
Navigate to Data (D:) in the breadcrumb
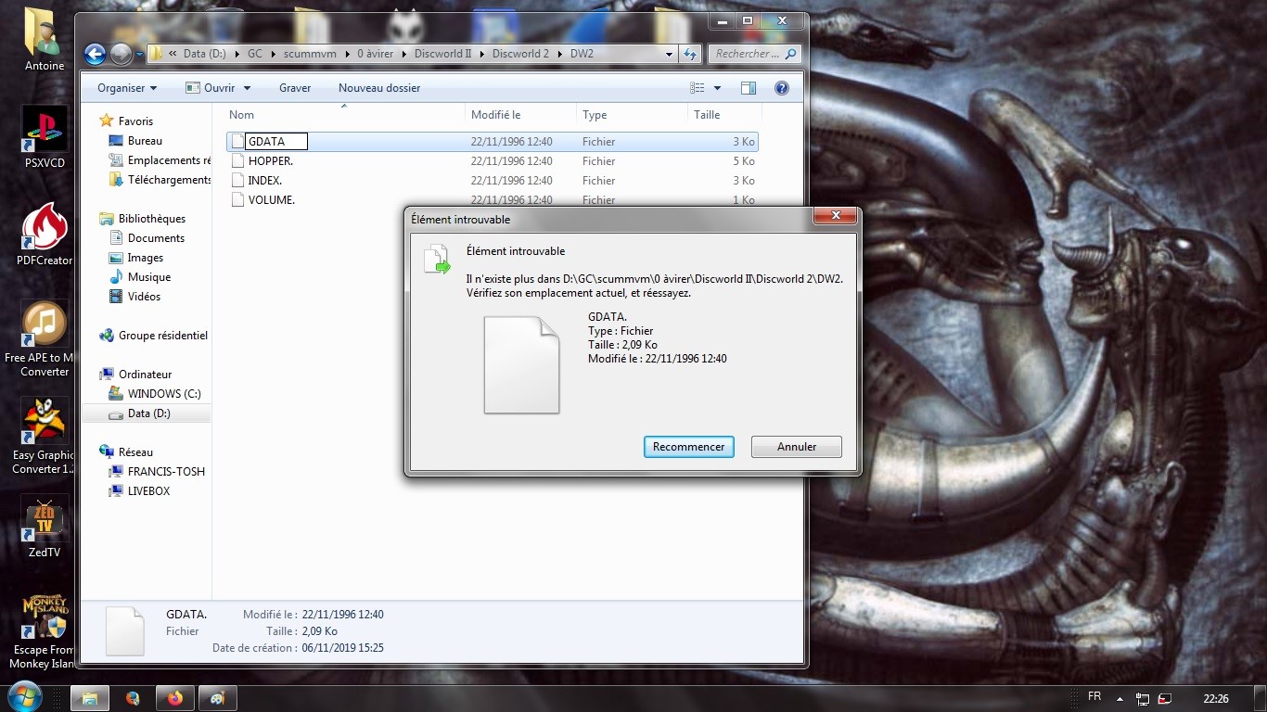pos(204,54)
